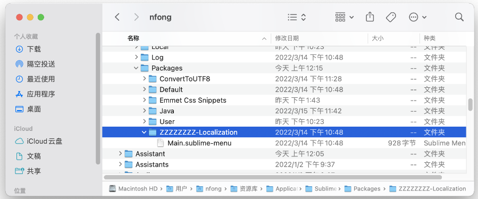Image resolution: width=478 pixels, height=199 pixels.
Task: Click the Share toolbar icon
Action: 370,17
